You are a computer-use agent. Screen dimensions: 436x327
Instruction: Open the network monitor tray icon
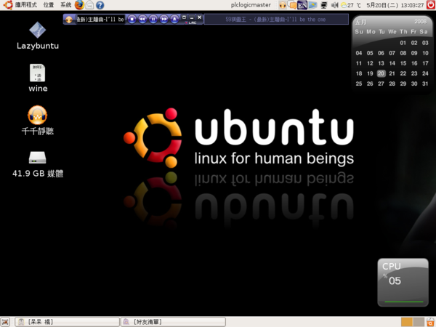tap(323, 5)
